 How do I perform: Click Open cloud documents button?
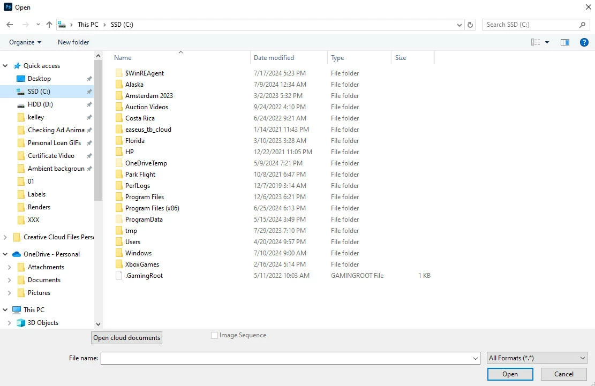click(x=127, y=338)
